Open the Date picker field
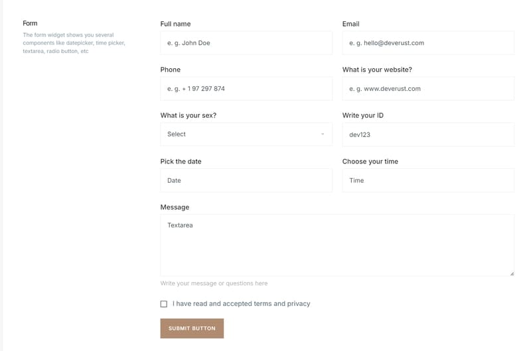This screenshot has width=531, height=351. [246, 180]
